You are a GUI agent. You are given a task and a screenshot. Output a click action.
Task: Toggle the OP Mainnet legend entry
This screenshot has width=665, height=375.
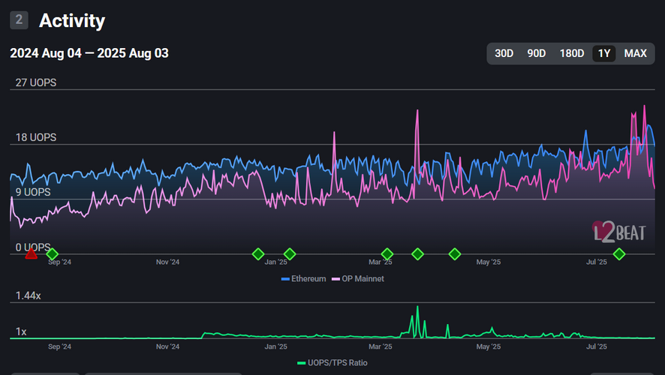[358, 279]
